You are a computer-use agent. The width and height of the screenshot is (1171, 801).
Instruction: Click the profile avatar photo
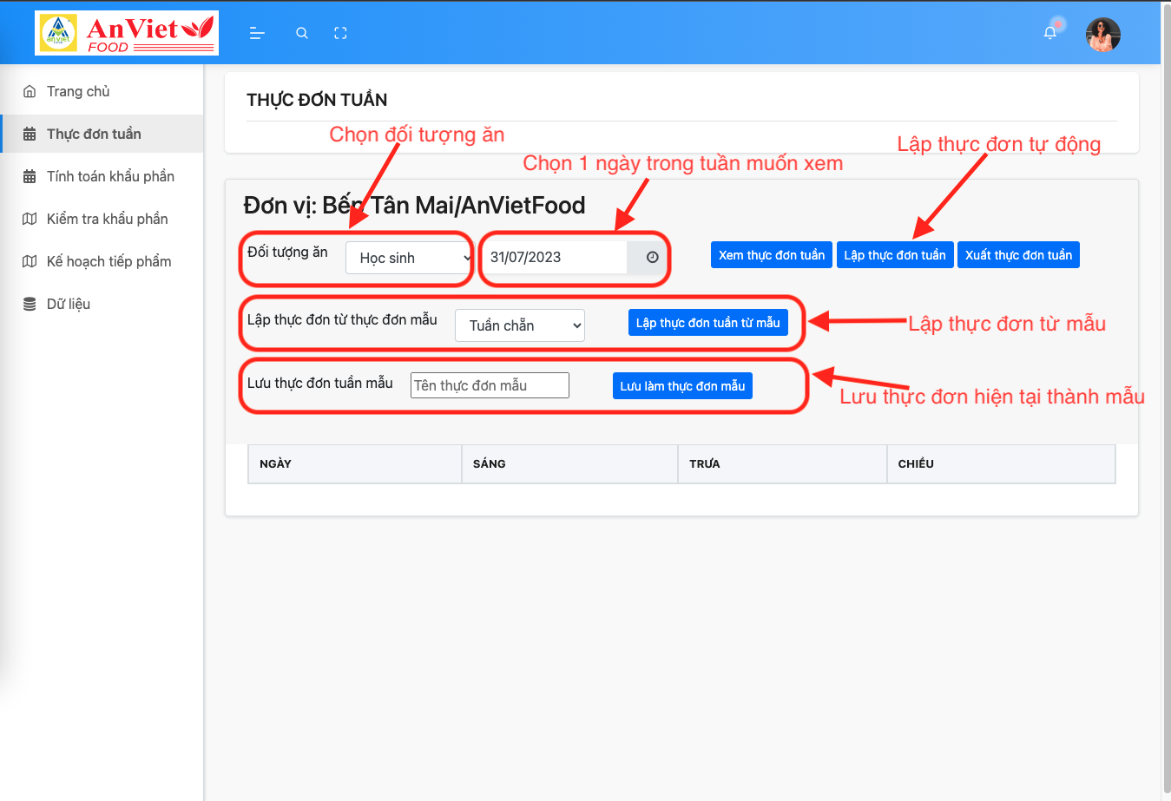[1103, 34]
